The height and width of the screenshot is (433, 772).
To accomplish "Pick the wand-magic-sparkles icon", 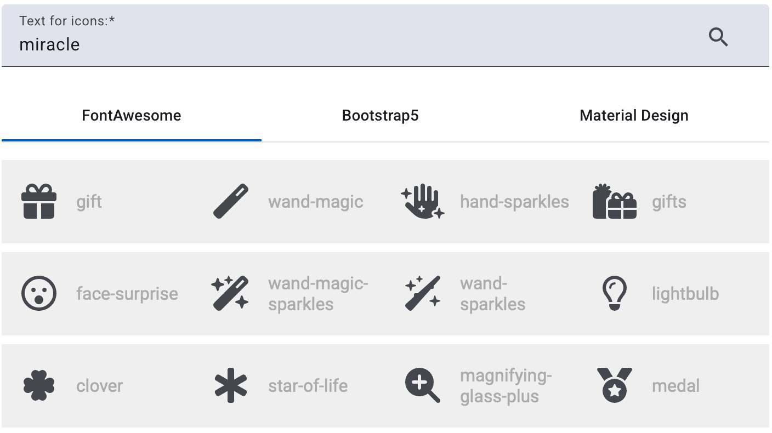I will coord(230,293).
